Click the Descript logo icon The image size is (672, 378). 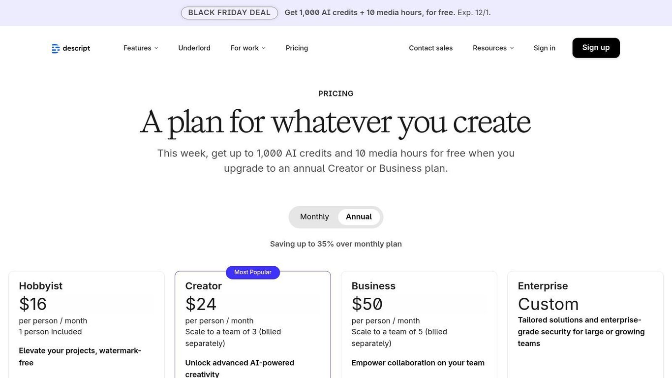coord(56,48)
